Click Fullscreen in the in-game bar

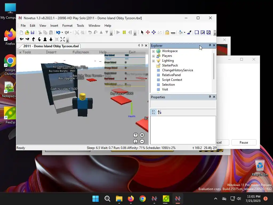pyautogui.click(x=81, y=52)
